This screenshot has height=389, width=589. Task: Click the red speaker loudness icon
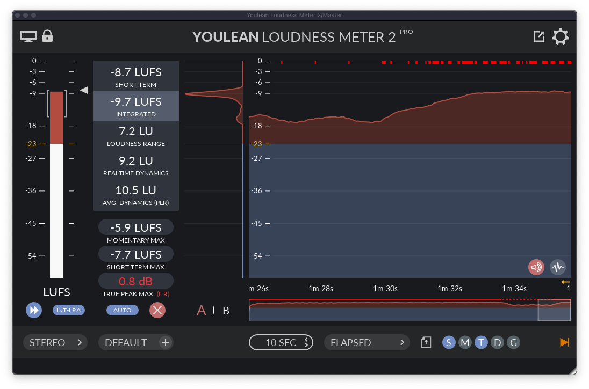tap(536, 267)
